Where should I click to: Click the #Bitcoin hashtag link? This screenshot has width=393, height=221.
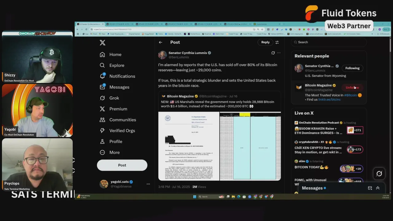tap(350, 95)
